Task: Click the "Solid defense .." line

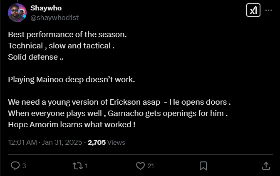Action: pyautogui.click(x=36, y=57)
